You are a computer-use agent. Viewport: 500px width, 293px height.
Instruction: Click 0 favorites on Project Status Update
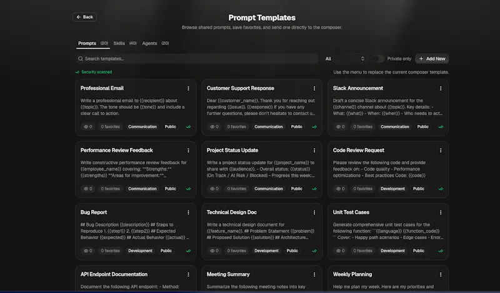[x=237, y=189]
